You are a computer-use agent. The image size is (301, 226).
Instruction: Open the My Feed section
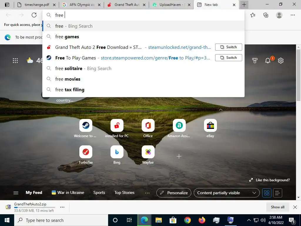[x=34, y=192]
